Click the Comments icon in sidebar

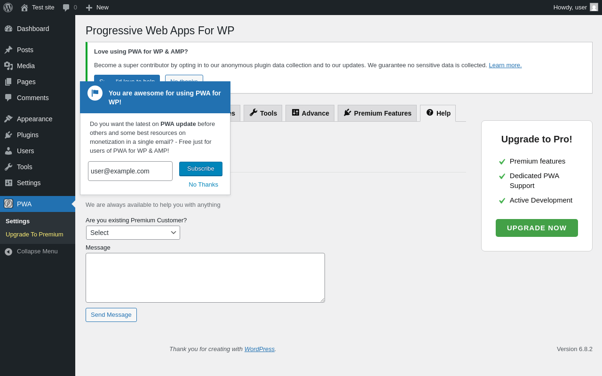coord(8,98)
